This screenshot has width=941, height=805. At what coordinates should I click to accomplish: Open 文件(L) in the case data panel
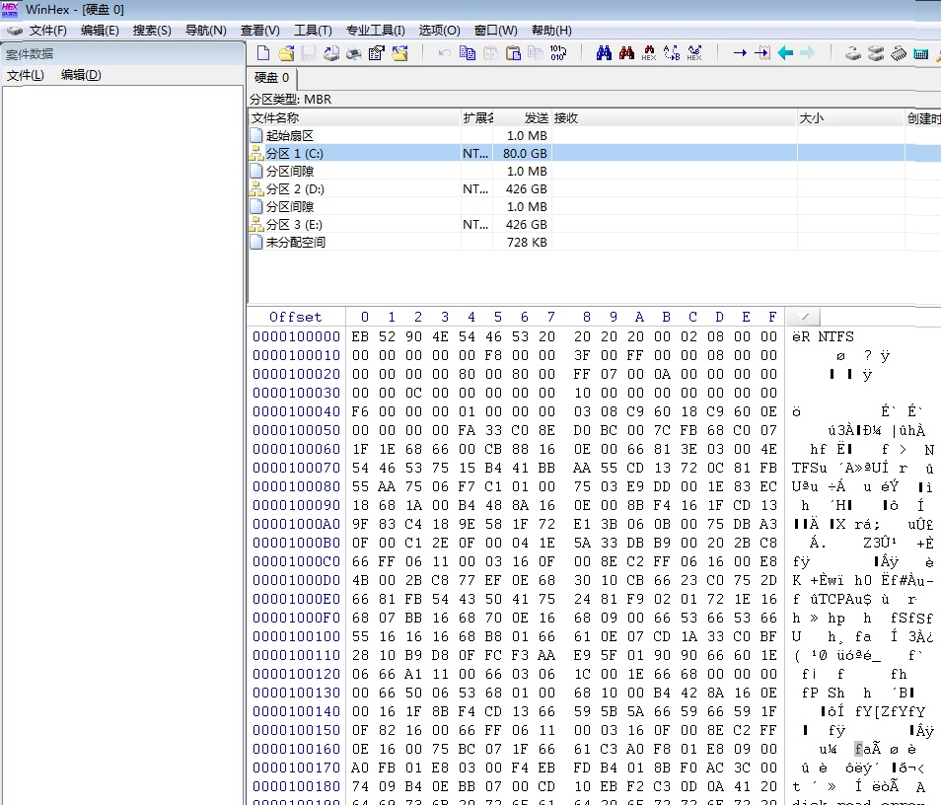pos(26,75)
